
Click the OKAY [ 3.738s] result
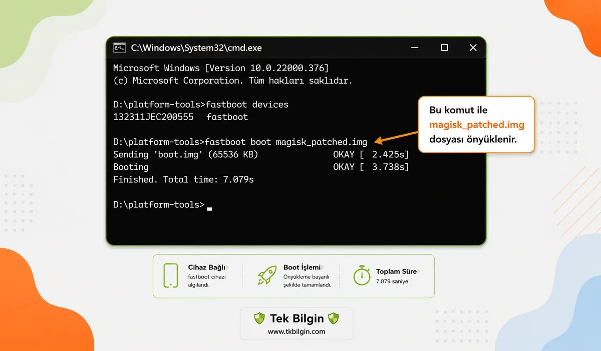click(x=371, y=167)
